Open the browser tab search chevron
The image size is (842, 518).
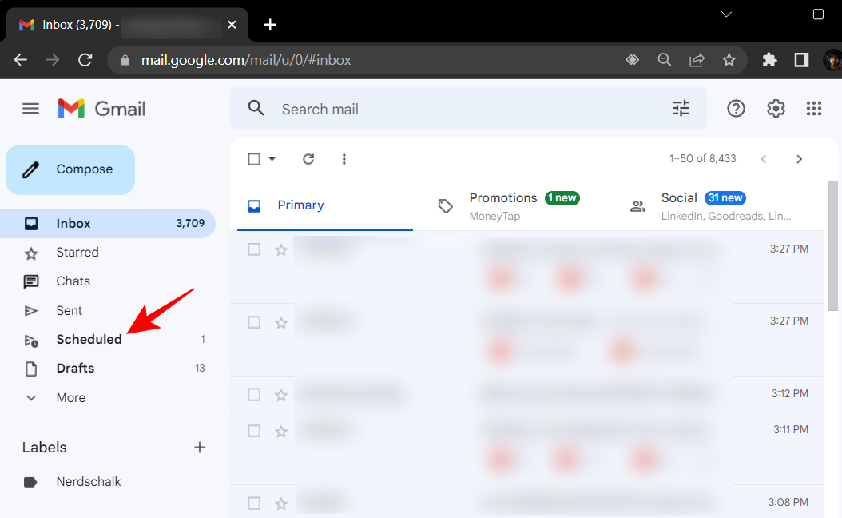click(726, 14)
